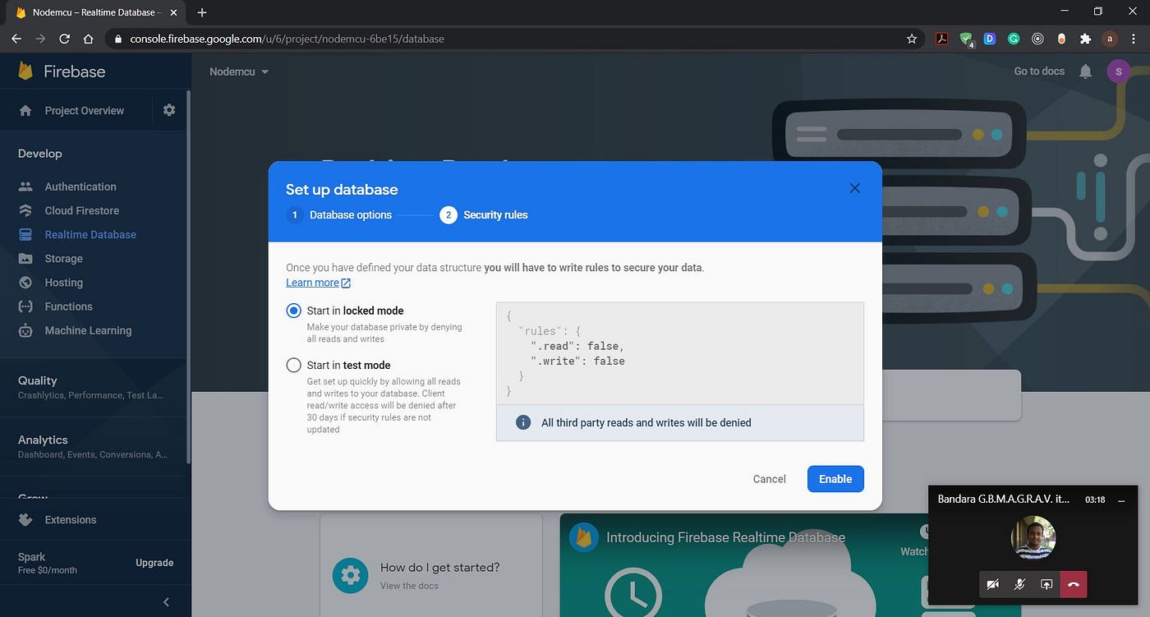Select Security rules step
1150x617 pixels.
[x=484, y=215]
